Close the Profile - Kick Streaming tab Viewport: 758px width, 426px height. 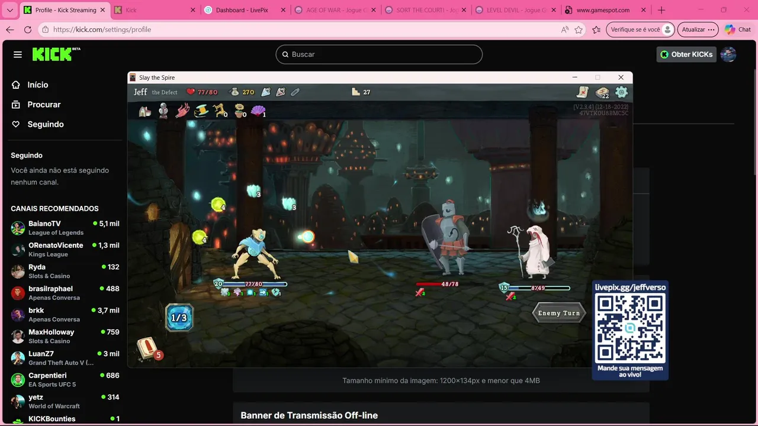tap(102, 10)
